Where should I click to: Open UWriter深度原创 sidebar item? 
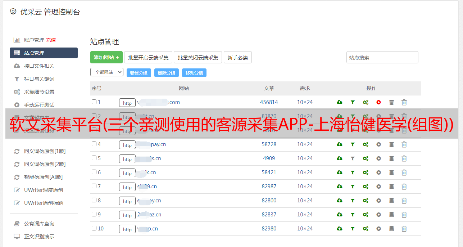click(44, 190)
